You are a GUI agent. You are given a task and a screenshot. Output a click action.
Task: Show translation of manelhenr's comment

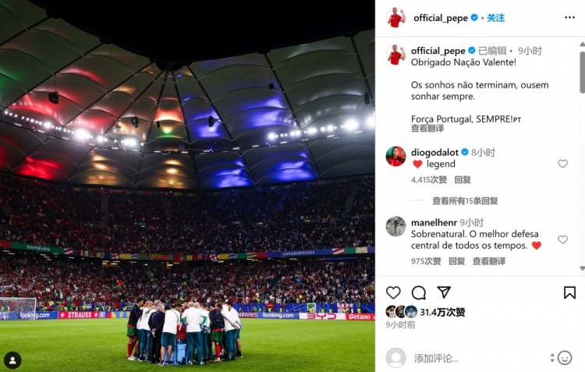pos(489,261)
